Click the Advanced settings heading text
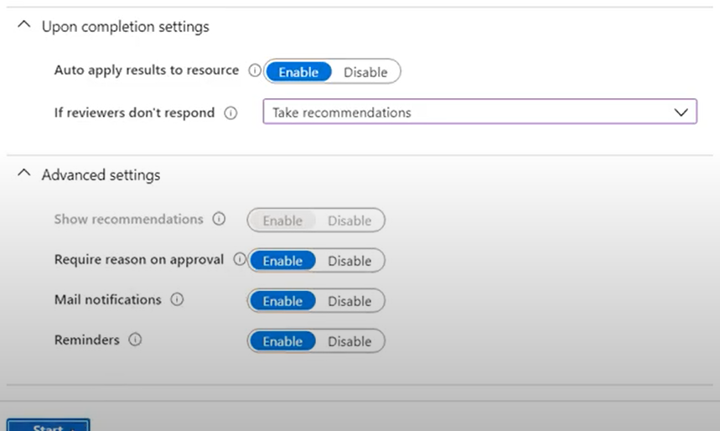Viewport: 720px width, 431px height. [x=101, y=175]
